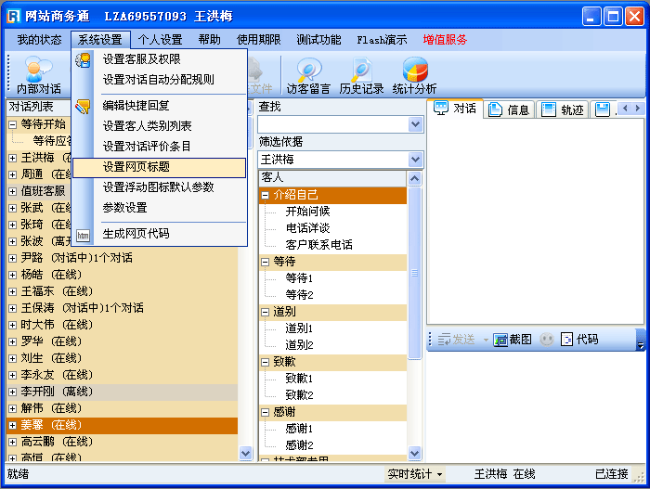Open the 查找 search dropdown

tap(415, 124)
